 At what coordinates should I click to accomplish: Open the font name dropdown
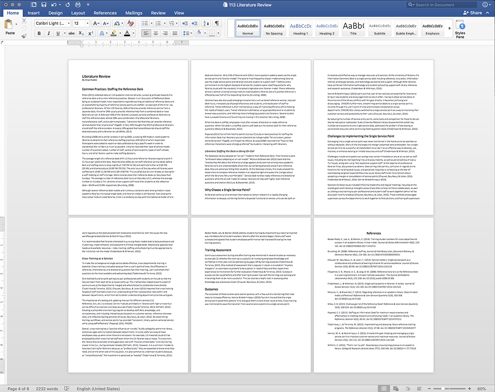click(x=68, y=23)
